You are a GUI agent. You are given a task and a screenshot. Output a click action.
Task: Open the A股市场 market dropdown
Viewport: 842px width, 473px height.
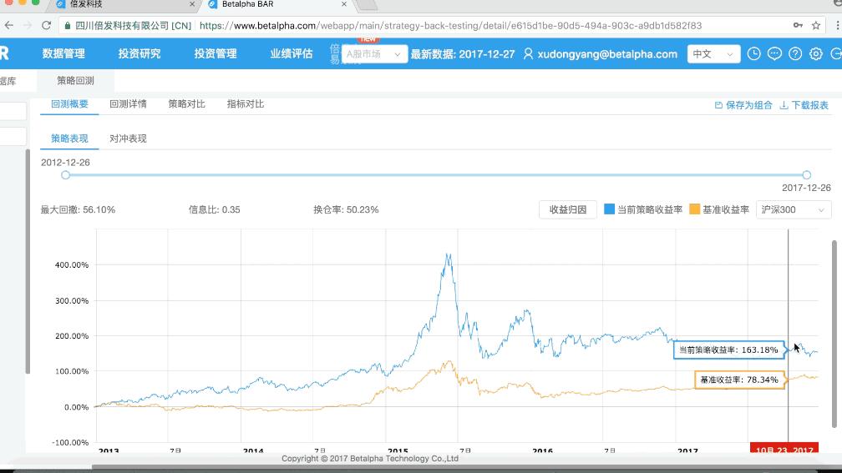click(x=374, y=54)
